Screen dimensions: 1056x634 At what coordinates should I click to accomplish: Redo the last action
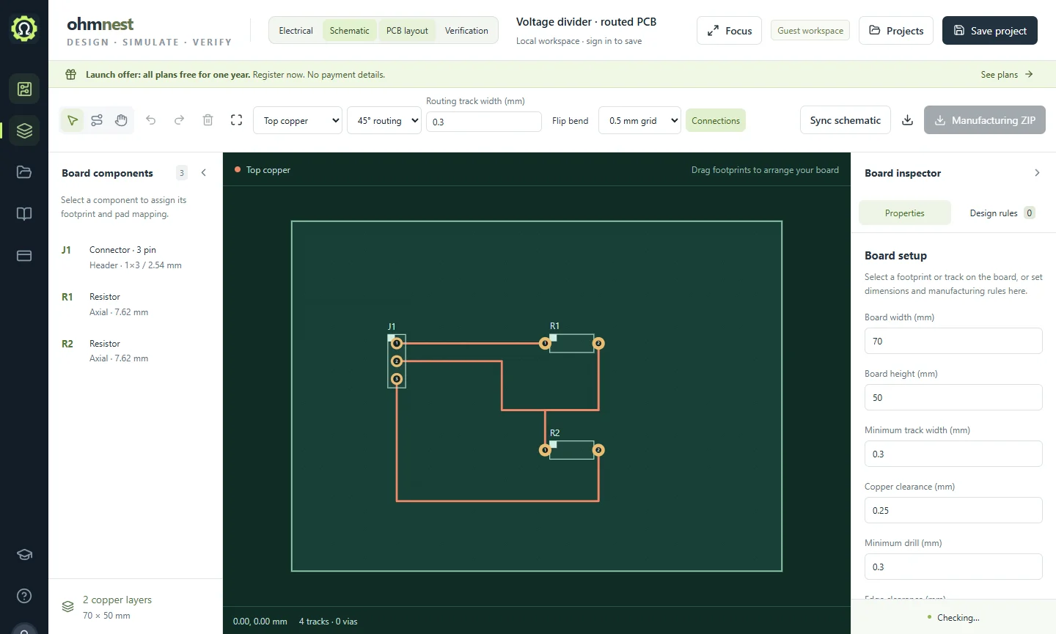(x=179, y=120)
